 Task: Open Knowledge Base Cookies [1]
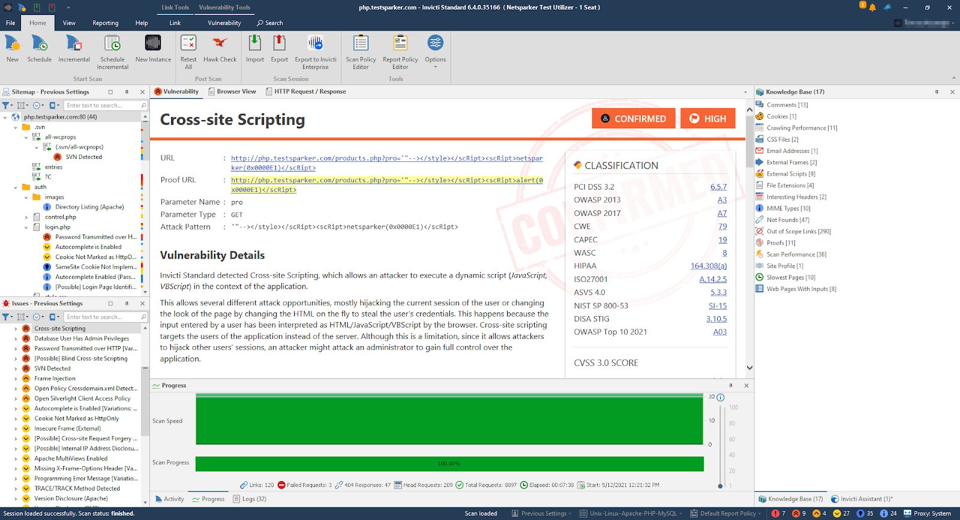tap(781, 116)
